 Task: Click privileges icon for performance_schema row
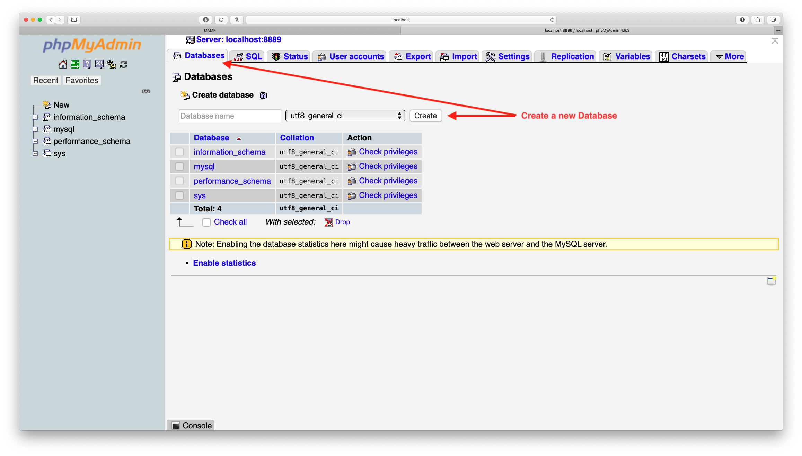click(352, 181)
